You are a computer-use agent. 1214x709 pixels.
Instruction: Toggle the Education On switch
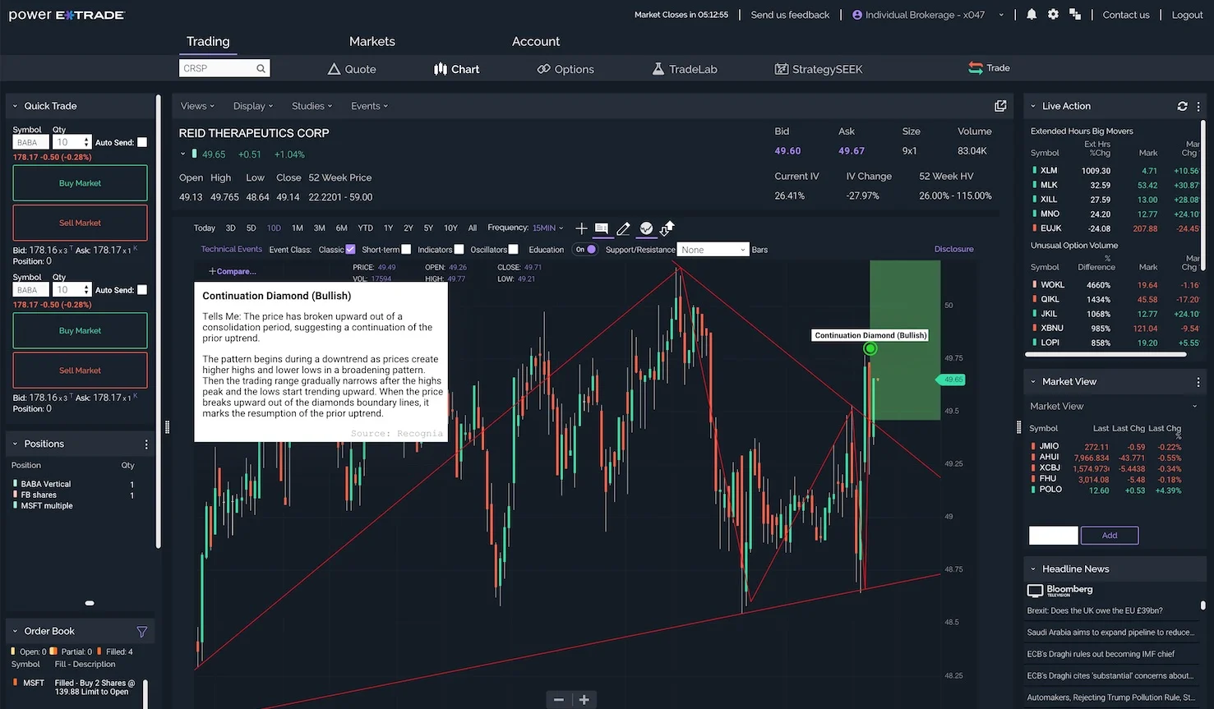pos(585,250)
